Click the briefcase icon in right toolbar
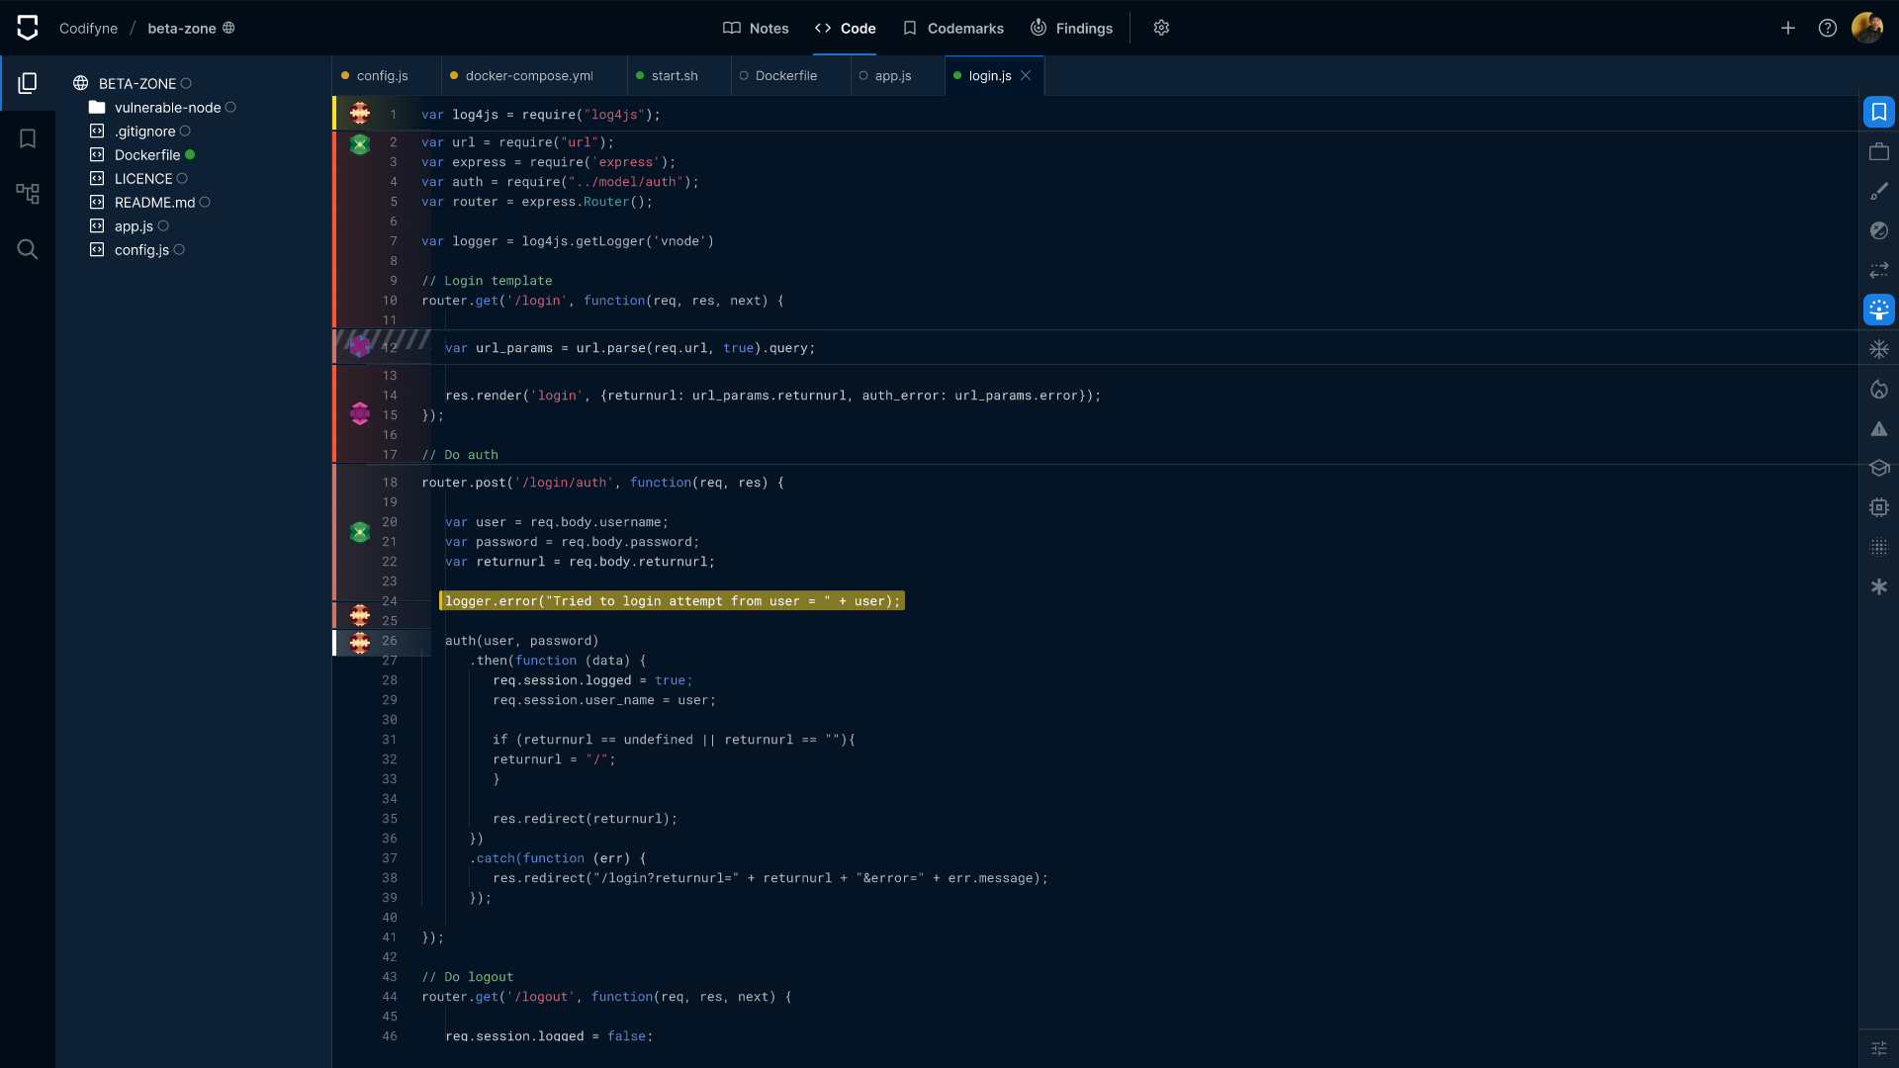The height and width of the screenshot is (1068, 1899). coord(1878,151)
